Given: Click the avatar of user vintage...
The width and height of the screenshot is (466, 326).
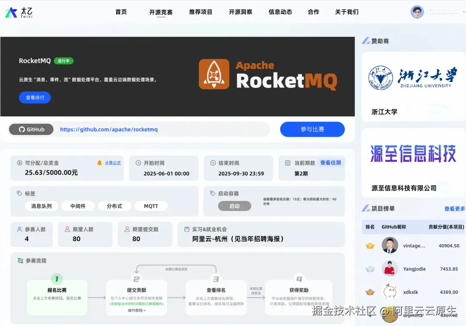Looking at the screenshot, I should point(390,245).
